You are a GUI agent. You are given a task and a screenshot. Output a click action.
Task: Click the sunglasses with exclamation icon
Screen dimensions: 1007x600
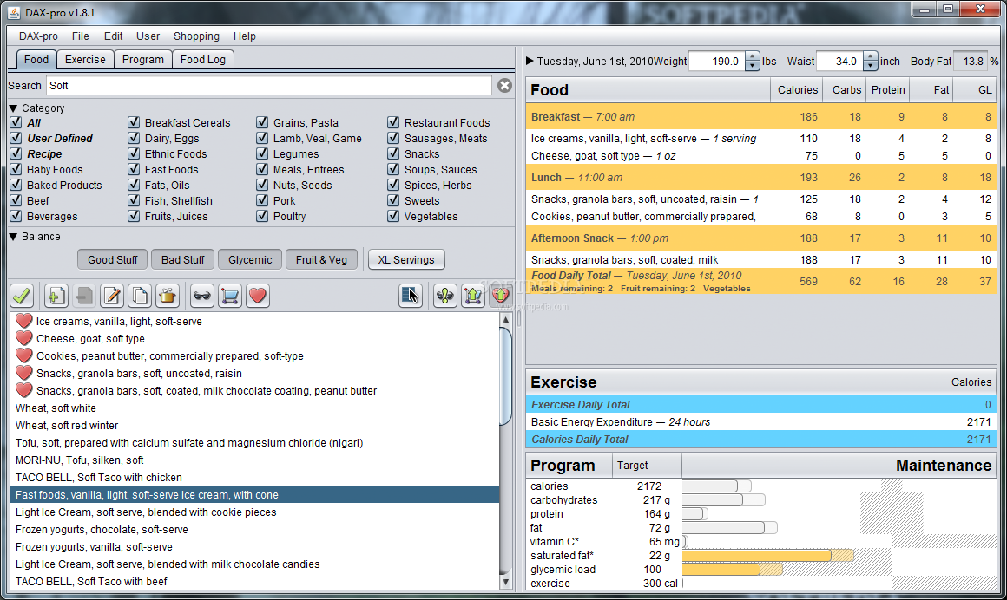coord(445,296)
